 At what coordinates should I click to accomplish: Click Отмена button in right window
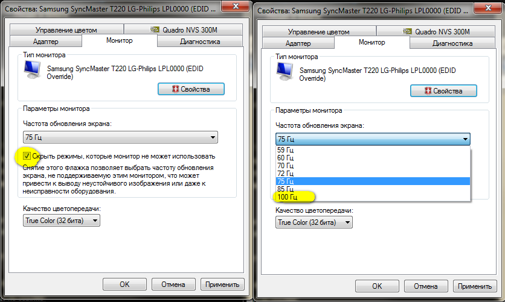pyautogui.click(x=426, y=286)
